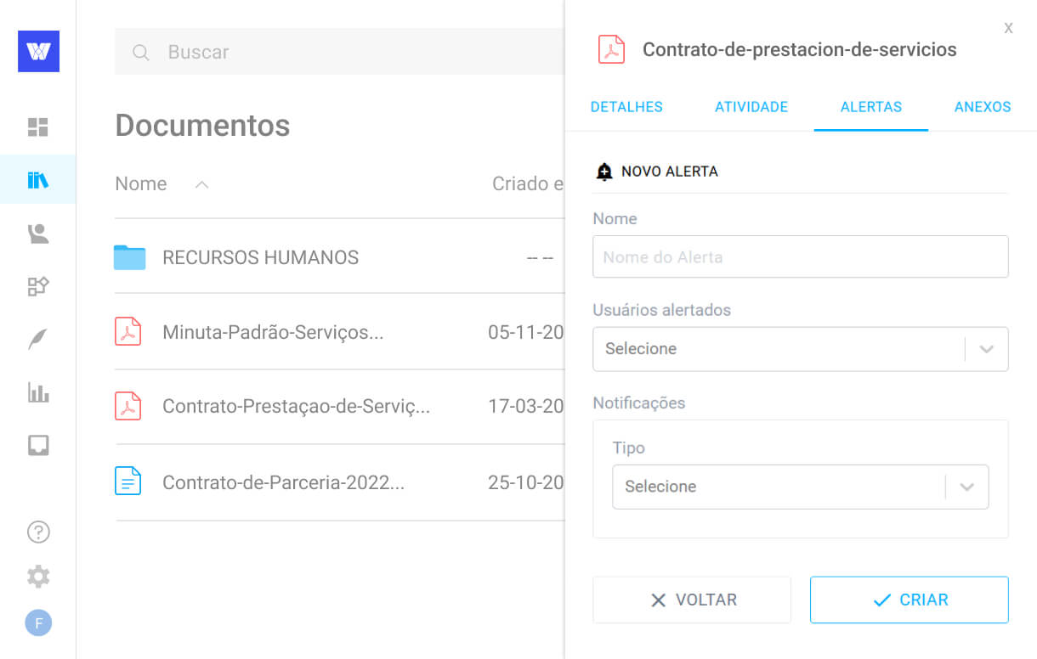Click the new alert bell icon
The image size is (1037, 659).
pyautogui.click(x=605, y=171)
